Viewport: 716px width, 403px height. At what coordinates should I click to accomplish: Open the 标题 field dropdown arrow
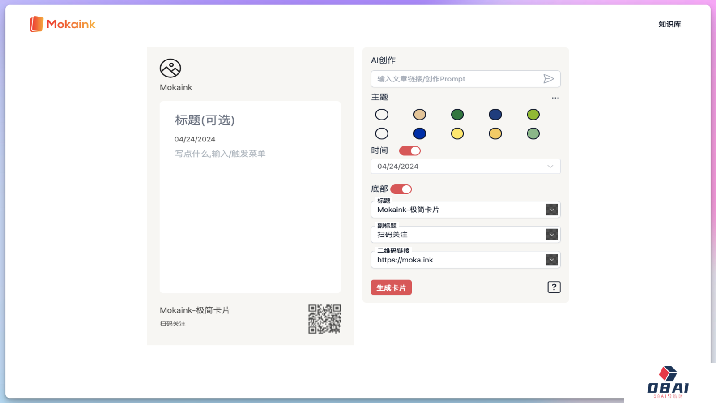click(551, 210)
